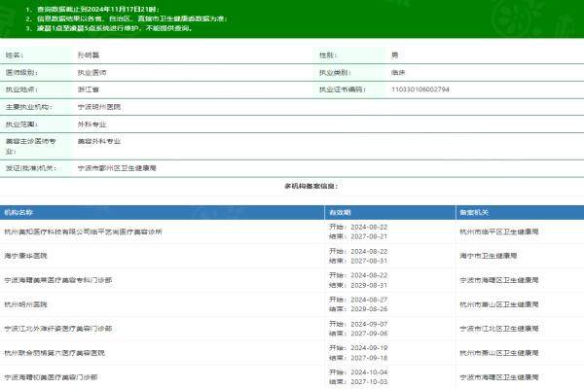The width and height of the screenshot is (584, 389).
Task: Click the 执业证书编码 label
Action: (x=342, y=89)
